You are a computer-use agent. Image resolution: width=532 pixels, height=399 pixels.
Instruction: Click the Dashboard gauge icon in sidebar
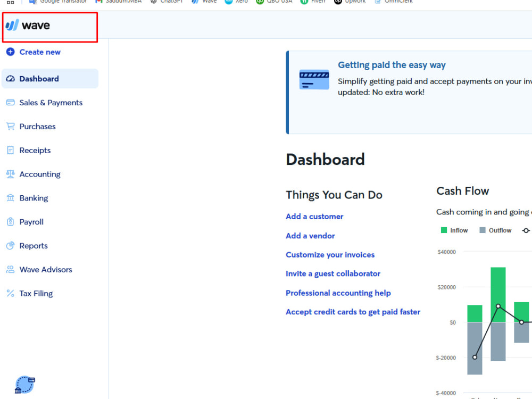(x=11, y=79)
